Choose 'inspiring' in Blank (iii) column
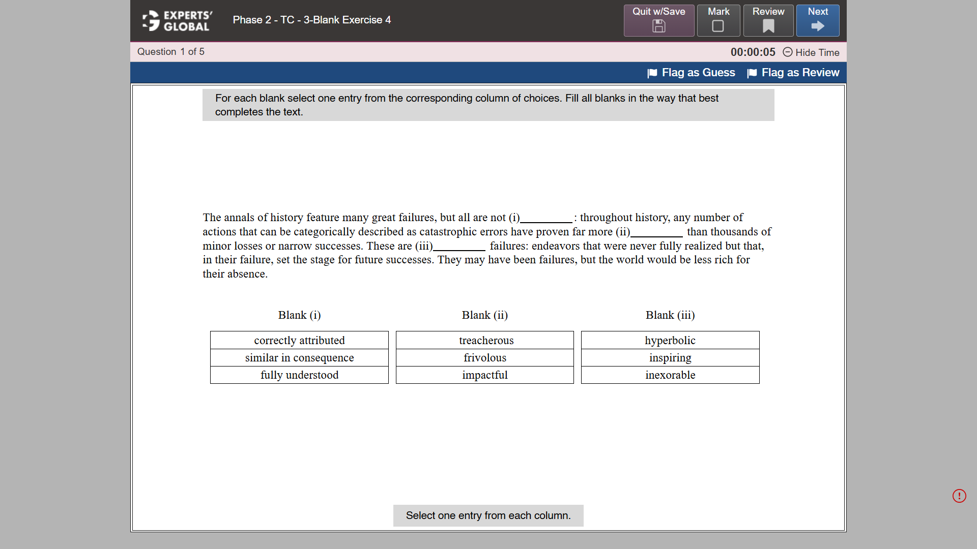977x549 pixels. pos(670,357)
